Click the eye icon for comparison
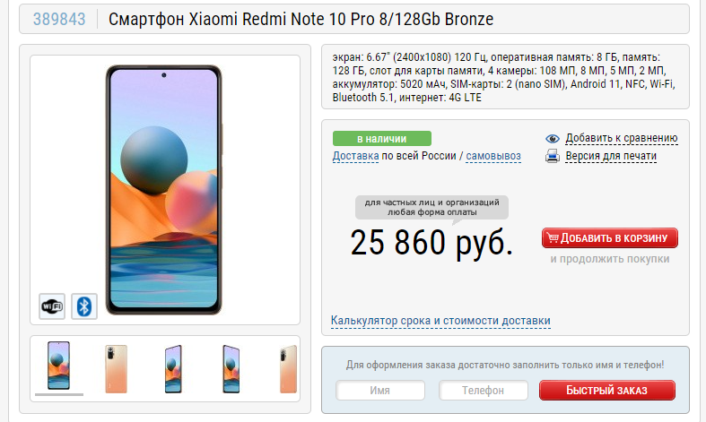Screen dimensions: 706x422 coord(552,139)
